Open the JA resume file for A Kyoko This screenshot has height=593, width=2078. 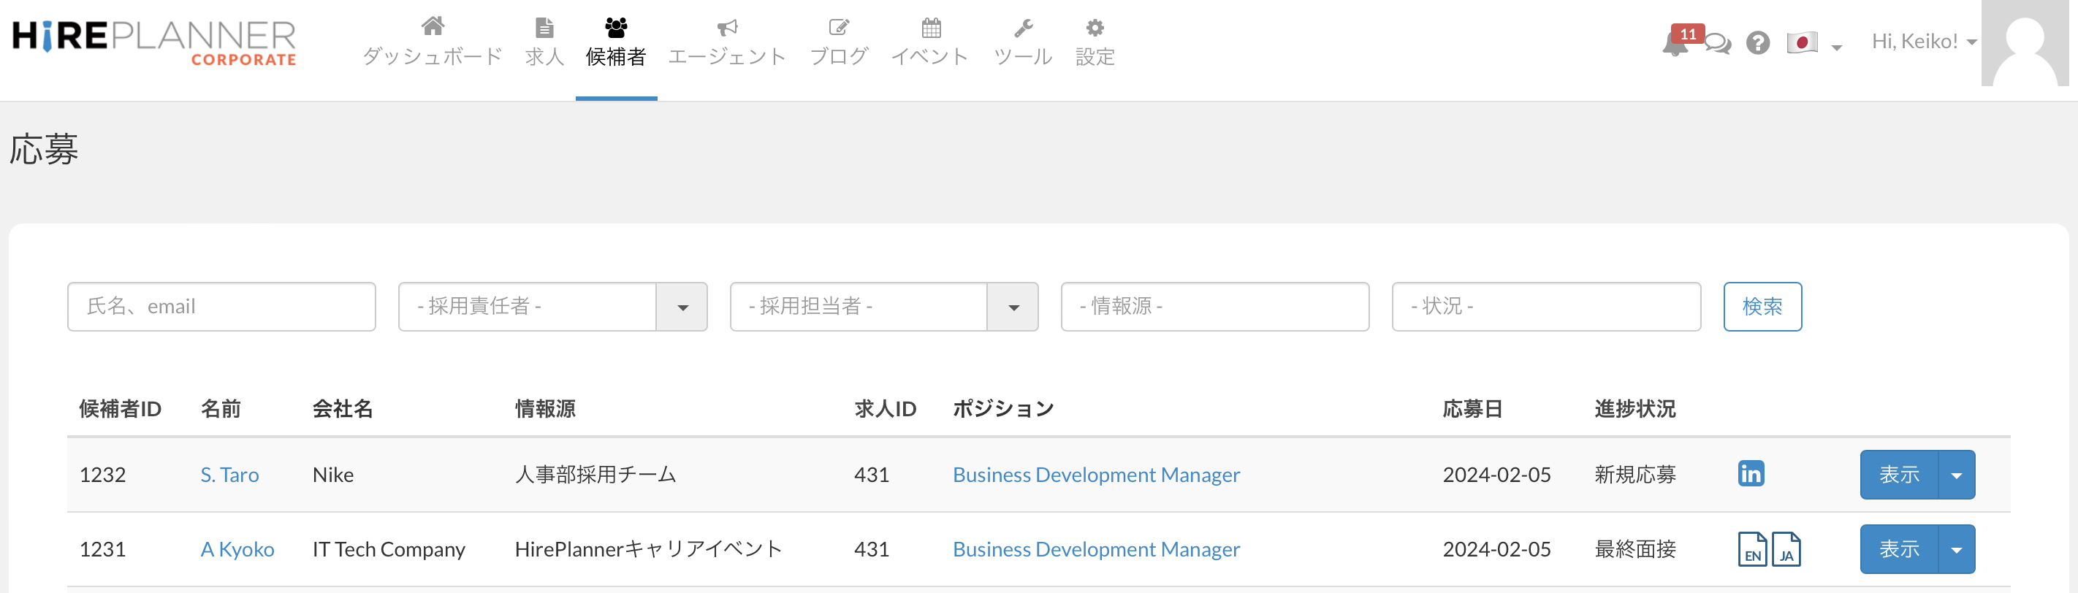[x=1786, y=549]
